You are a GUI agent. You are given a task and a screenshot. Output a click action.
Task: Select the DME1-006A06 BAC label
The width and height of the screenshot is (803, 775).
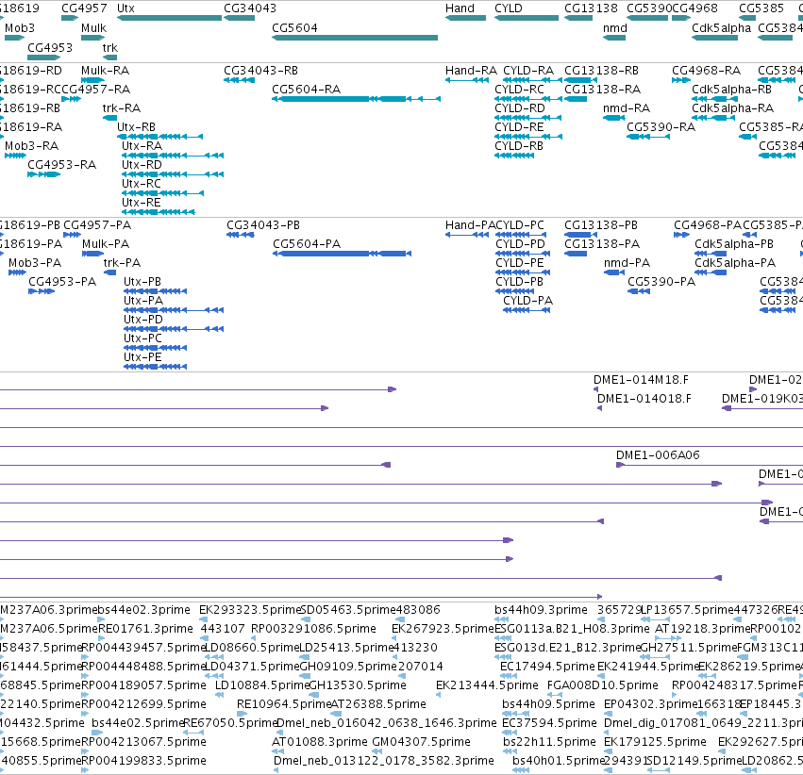click(658, 455)
